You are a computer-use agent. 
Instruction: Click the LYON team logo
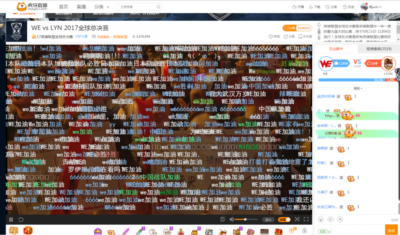coord(388,64)
